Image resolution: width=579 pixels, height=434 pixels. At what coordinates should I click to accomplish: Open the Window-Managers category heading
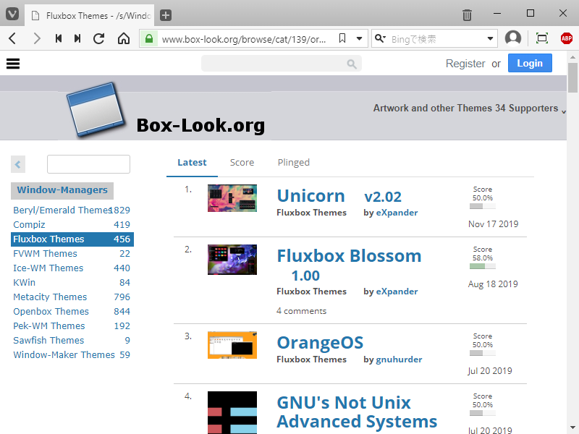coord(62,190)
